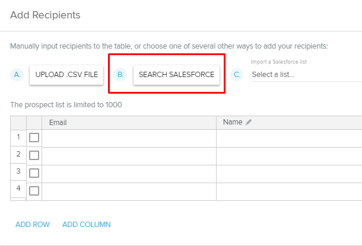Click the Email cell in row 1
The image size is (362, 246).
click(x=129, y=138)
